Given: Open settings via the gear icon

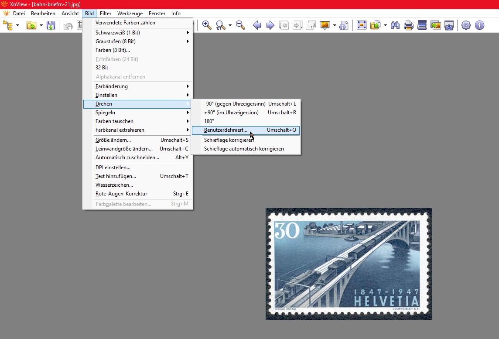Looking at the screenshot, I should pyautogui.click(x=466, y=25).
